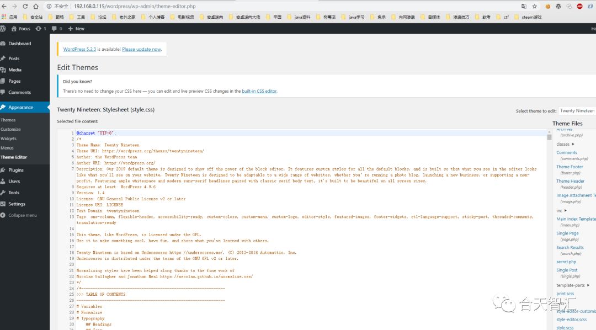Screen dimensions: 596x330
Task: Click the WordPress 5.2.3 link
Action: click(79, 49)
